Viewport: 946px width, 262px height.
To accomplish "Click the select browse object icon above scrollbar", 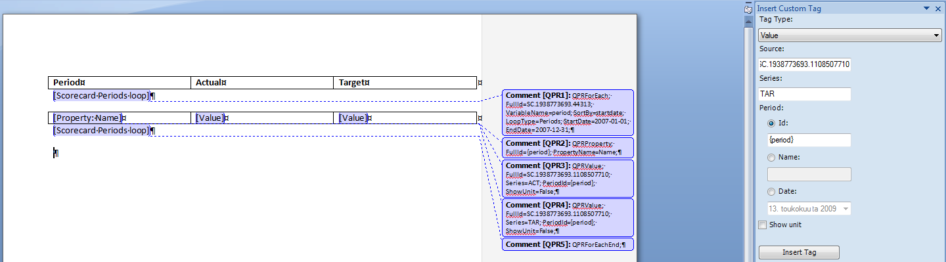I will [748, 9].
